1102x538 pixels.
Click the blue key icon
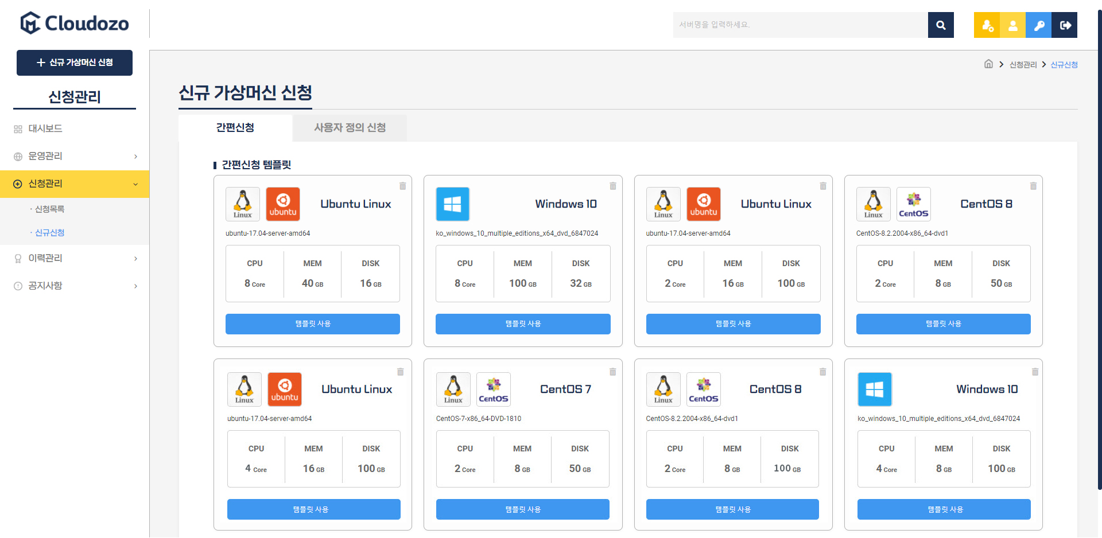(1038, 25)
